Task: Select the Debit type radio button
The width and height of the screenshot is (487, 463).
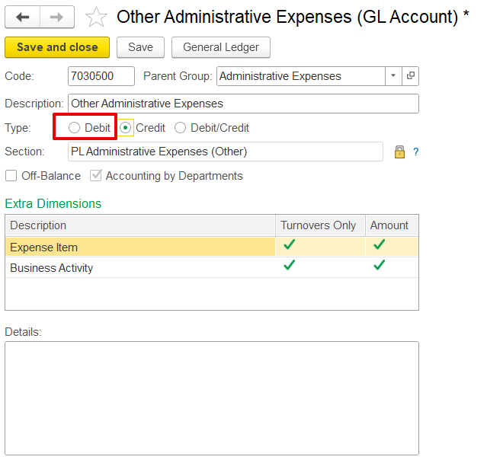Action: tap(74, 128)
